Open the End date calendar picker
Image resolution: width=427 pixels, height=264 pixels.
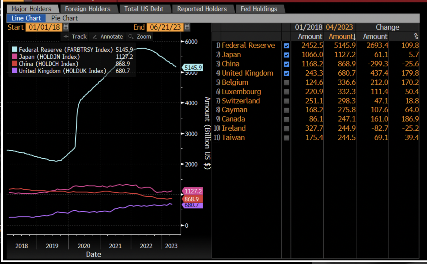(x=187, y=27)
